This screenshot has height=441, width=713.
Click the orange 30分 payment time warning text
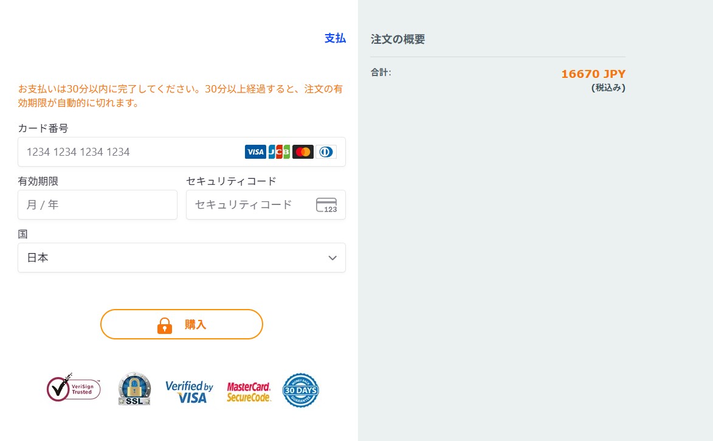pos(181,96)
